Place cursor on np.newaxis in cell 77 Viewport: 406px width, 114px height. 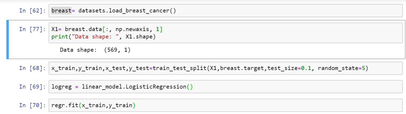[105, 29]
